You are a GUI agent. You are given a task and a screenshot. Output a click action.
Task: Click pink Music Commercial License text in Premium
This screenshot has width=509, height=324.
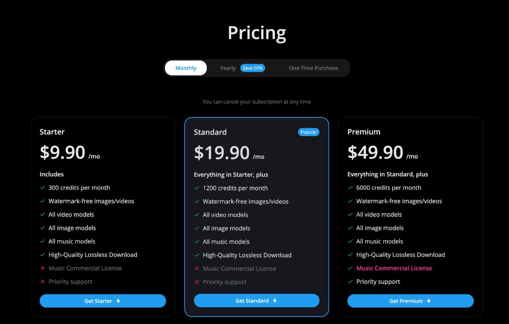pyautogui.click(x=394, y=268)
